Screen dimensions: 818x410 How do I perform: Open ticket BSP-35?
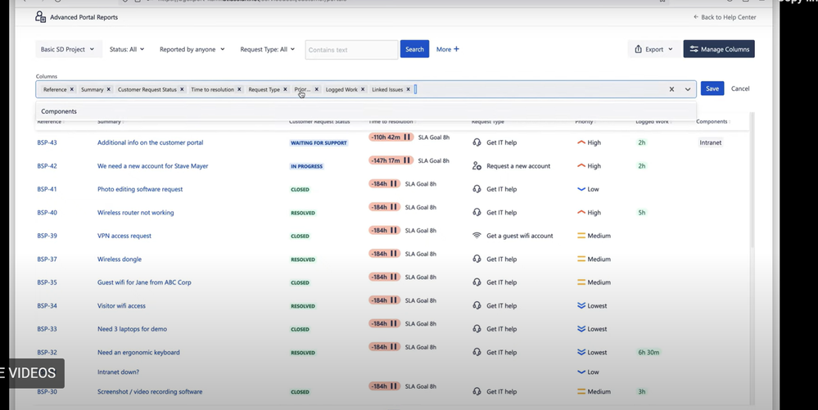(47, 282)
